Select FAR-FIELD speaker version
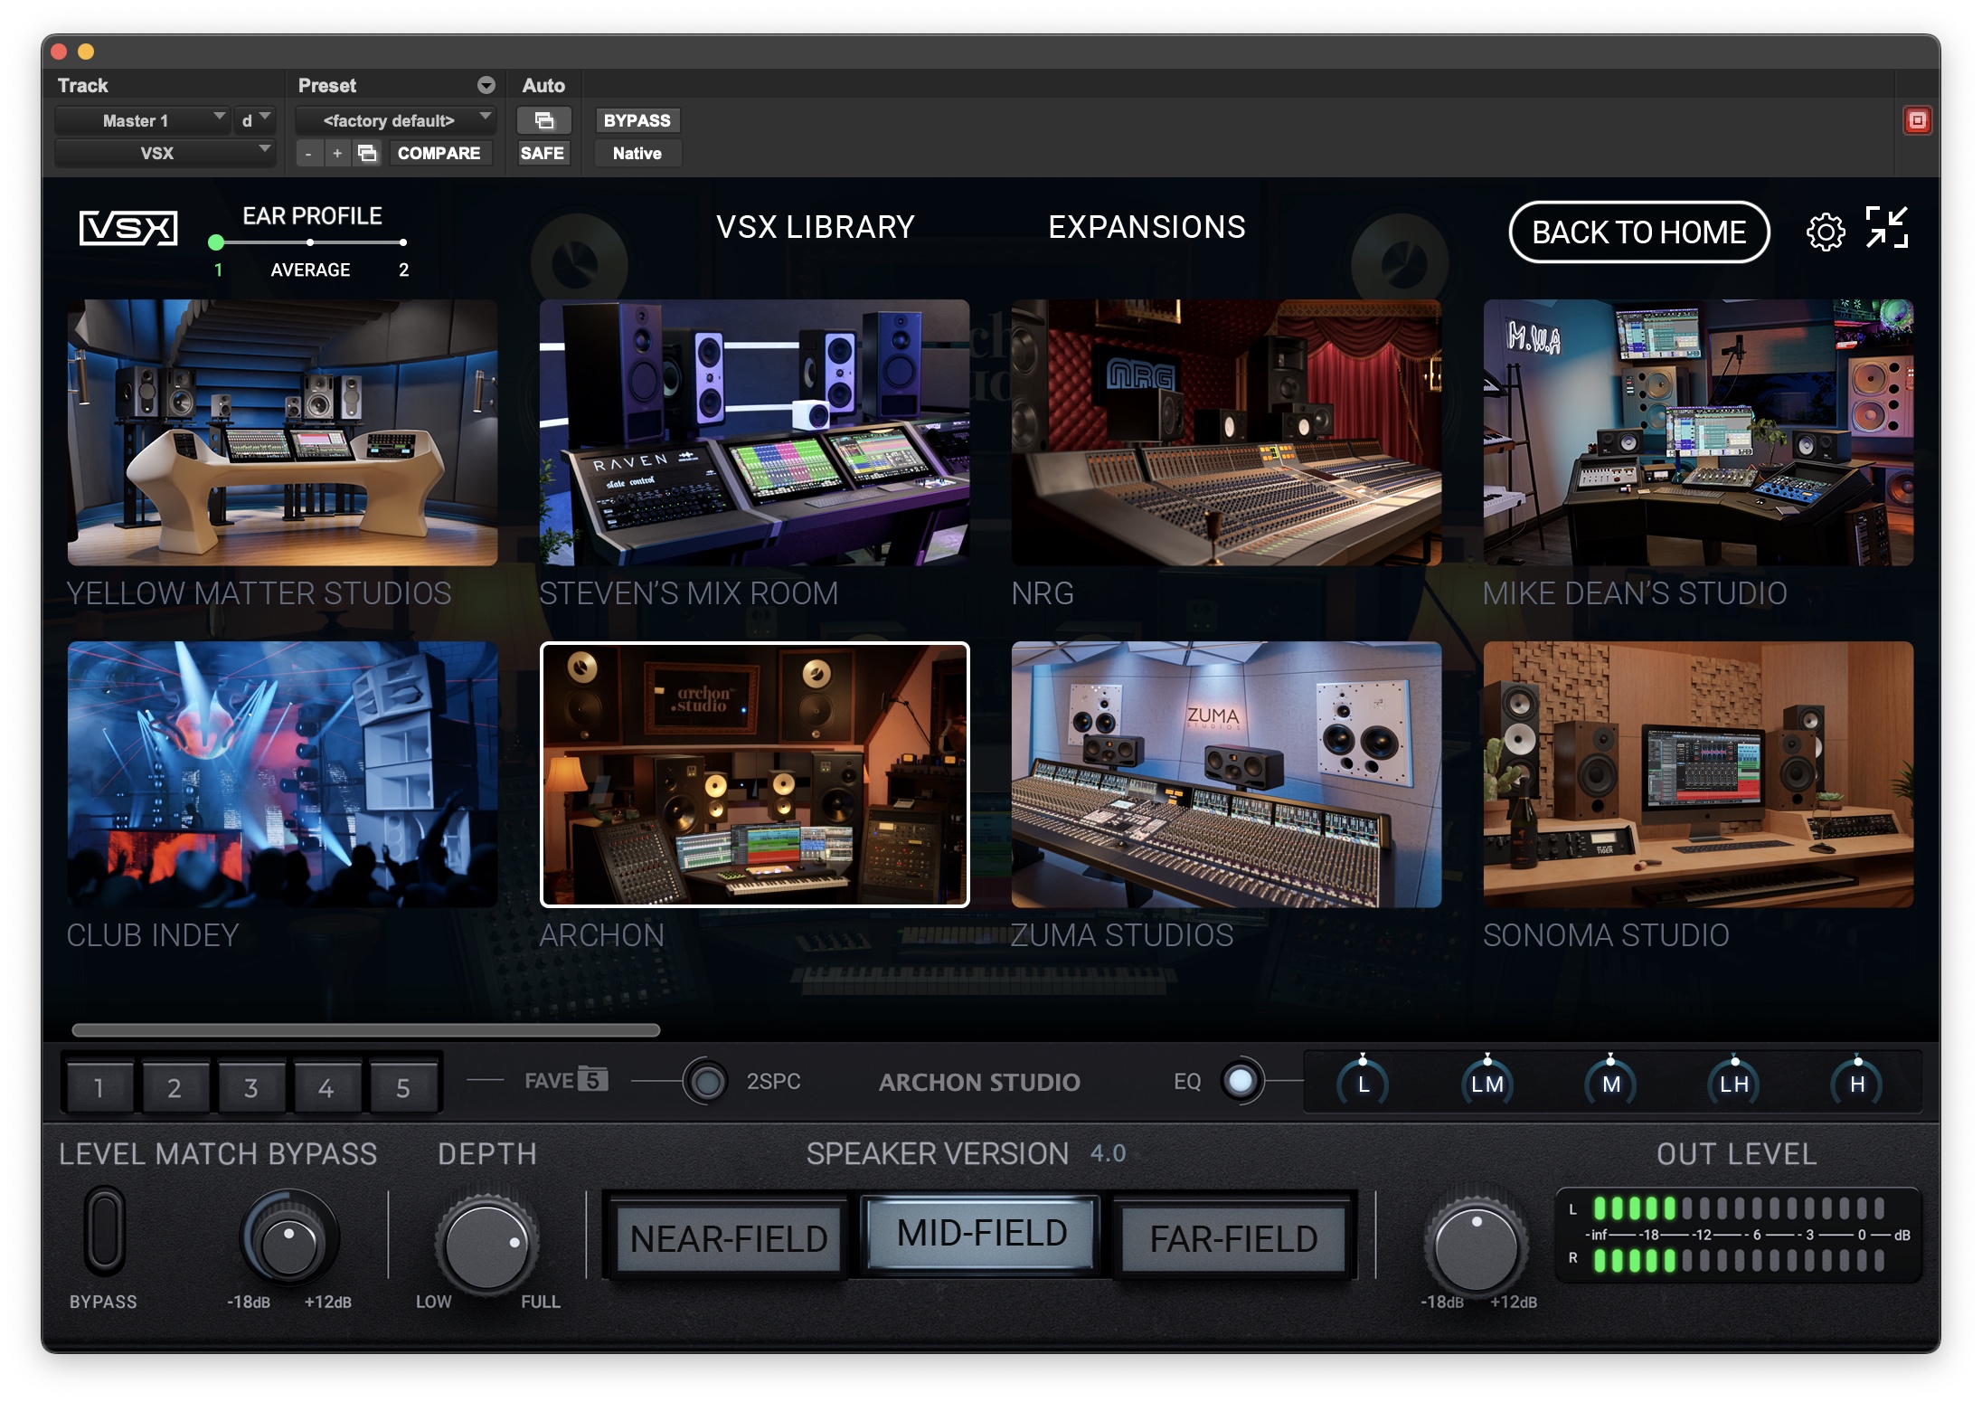 tap(1233, 1236)
